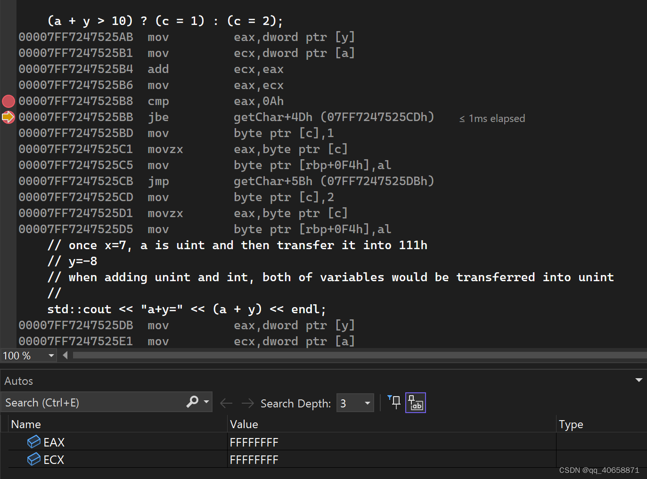Click the EAX register cube icon
Image resolution: width=647 pixels, height=479 pixels.
pyautogui.click(x=33, y=441)
